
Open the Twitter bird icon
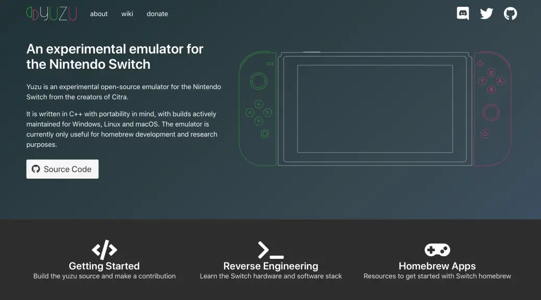click(486, 14)
